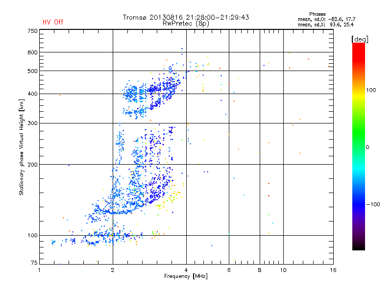This screenshot has height=294, width=392.
Task: Select the 'mean, sd,X: 93.6, 25.4' line
Action: [x=326, y=24]
